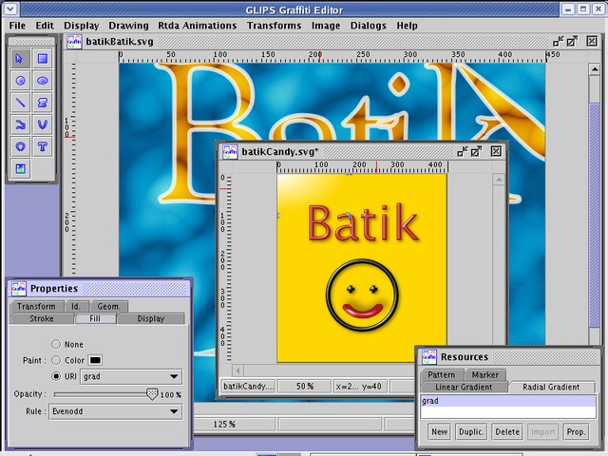This screenshot has height=456, width=608.
Task: Click the black fill color swatch
Action: tap(95, 360)
